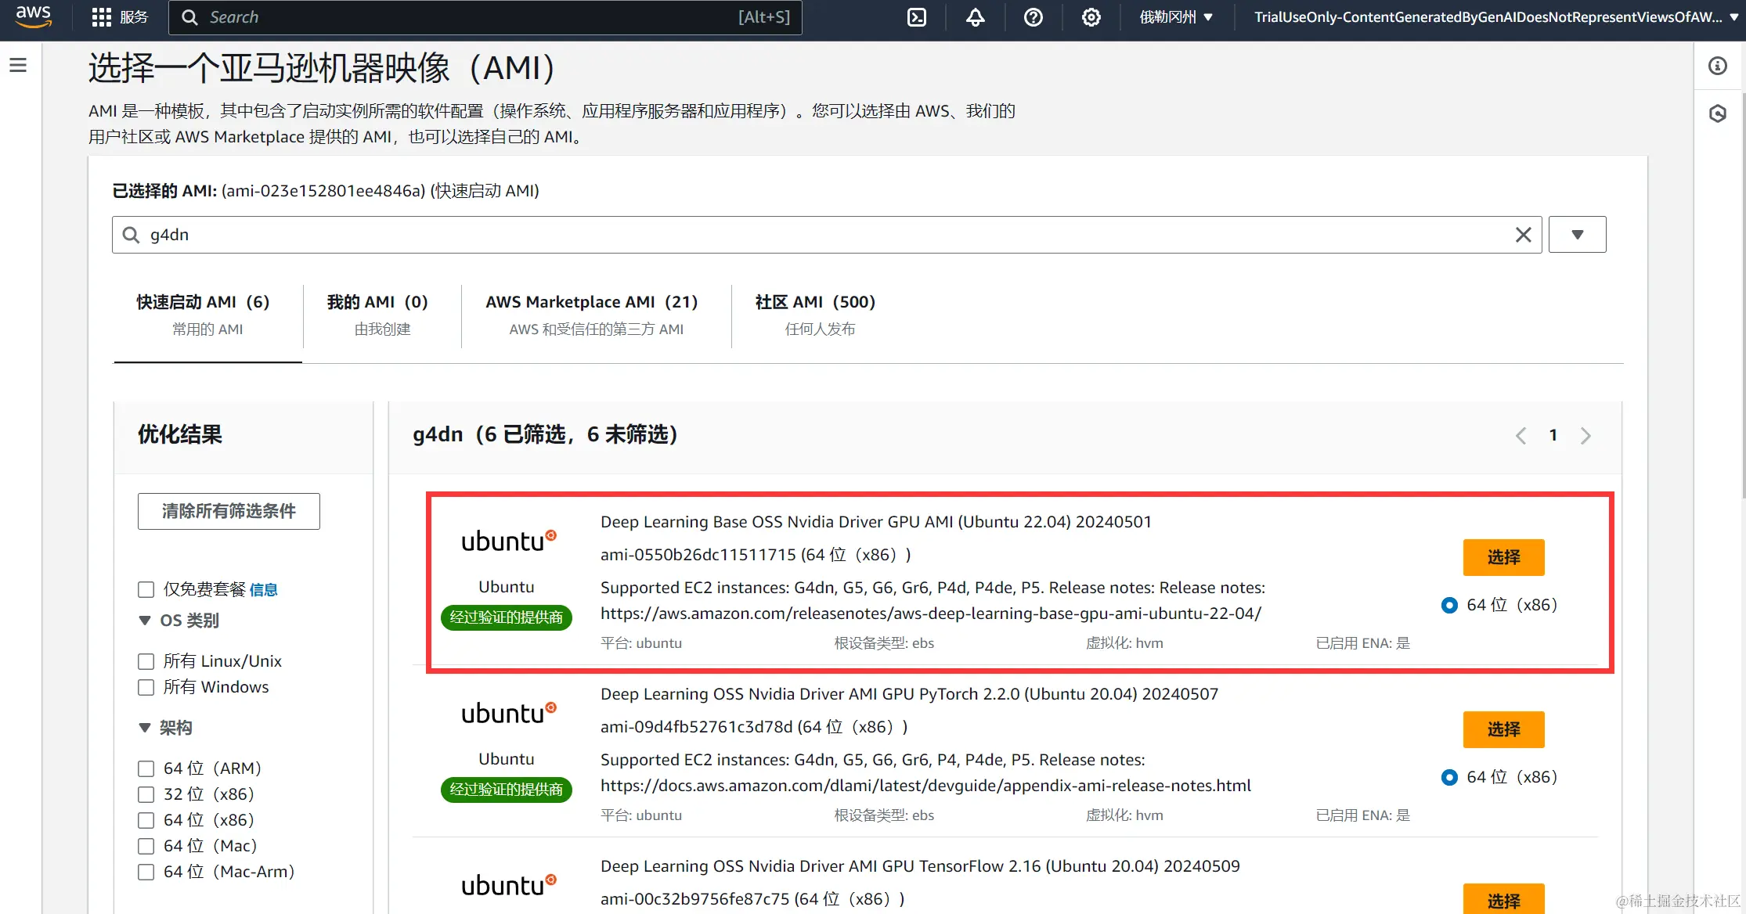Viewport: 1746px width, 914px height.
Task: Launch the CloudShell terminal icon
Action: click(x=917, y=17)
